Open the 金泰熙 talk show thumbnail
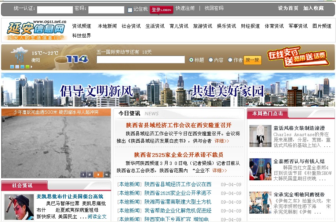Viewport: 336px width, 222px height. coord(260,169)
